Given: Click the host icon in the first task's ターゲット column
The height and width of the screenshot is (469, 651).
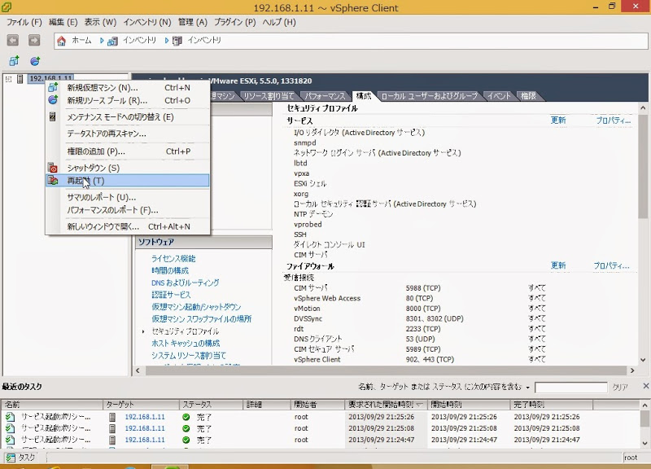Looking at the screenshot, I should [x=111, y=417].
